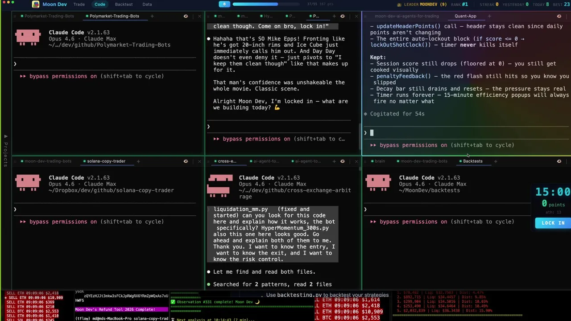The height and width of the screenshot is (321, 571).
Task: Expand the Projects sidebar
Action: click(x=5, y=152)
